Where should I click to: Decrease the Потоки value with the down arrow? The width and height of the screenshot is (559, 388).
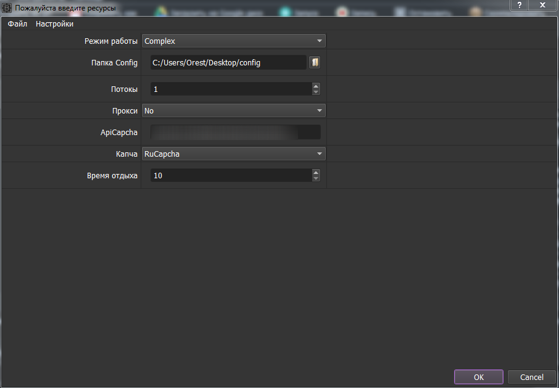(316, 93)
